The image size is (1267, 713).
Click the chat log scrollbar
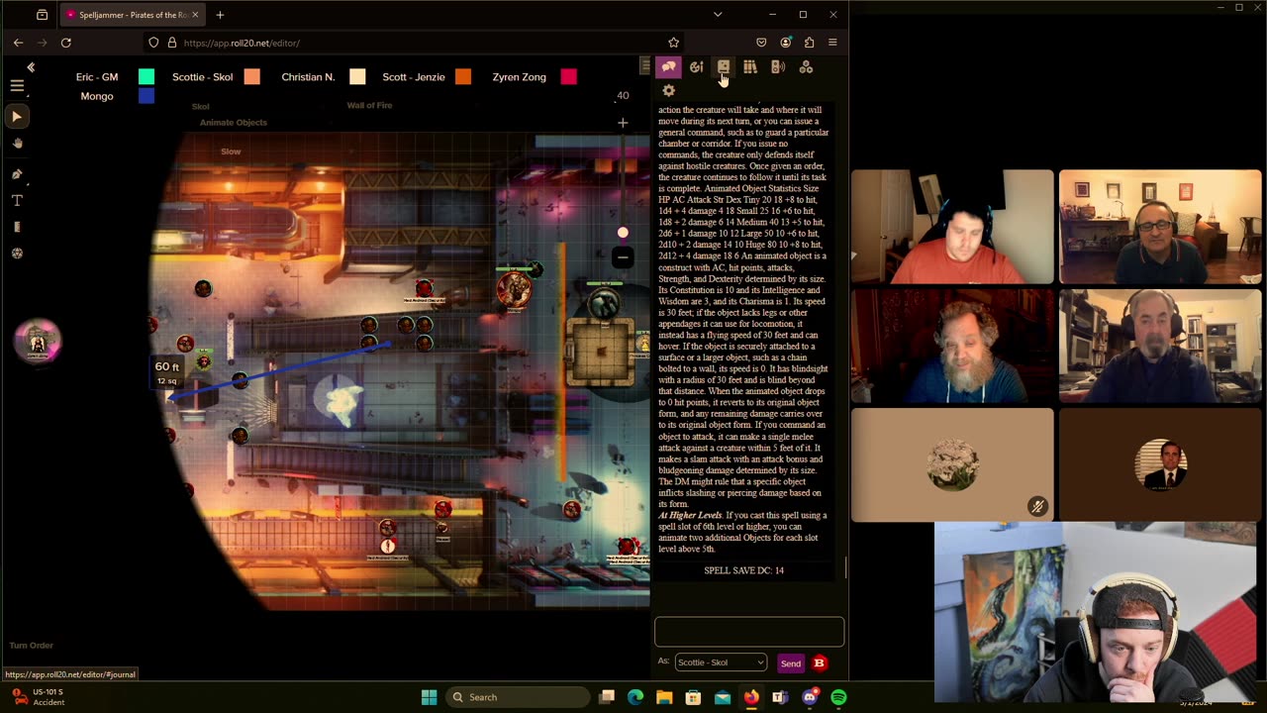click(845, 568)
